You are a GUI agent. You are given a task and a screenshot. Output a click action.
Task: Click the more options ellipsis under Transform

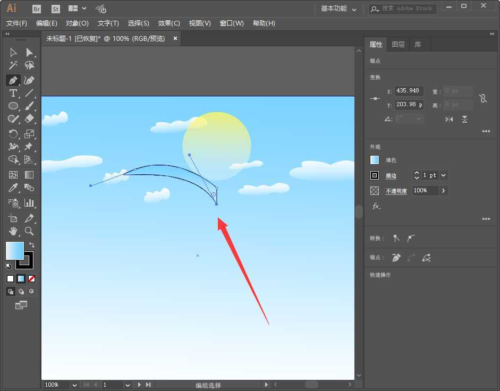[486, 131]
